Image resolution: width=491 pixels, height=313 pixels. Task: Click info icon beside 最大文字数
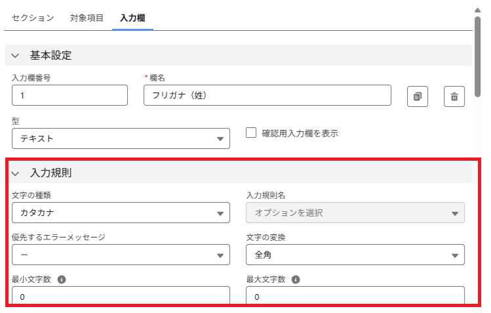tap(296, 279)
